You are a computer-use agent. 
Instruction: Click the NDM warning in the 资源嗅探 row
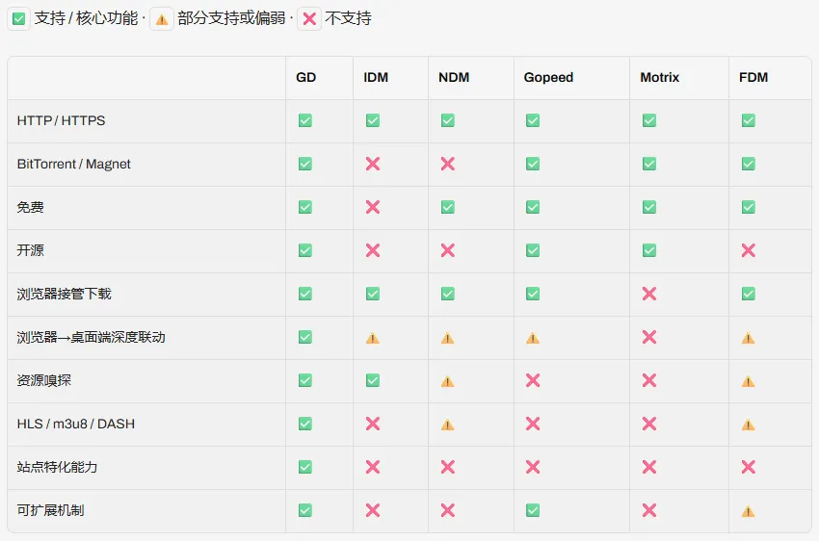click(448, 381)
